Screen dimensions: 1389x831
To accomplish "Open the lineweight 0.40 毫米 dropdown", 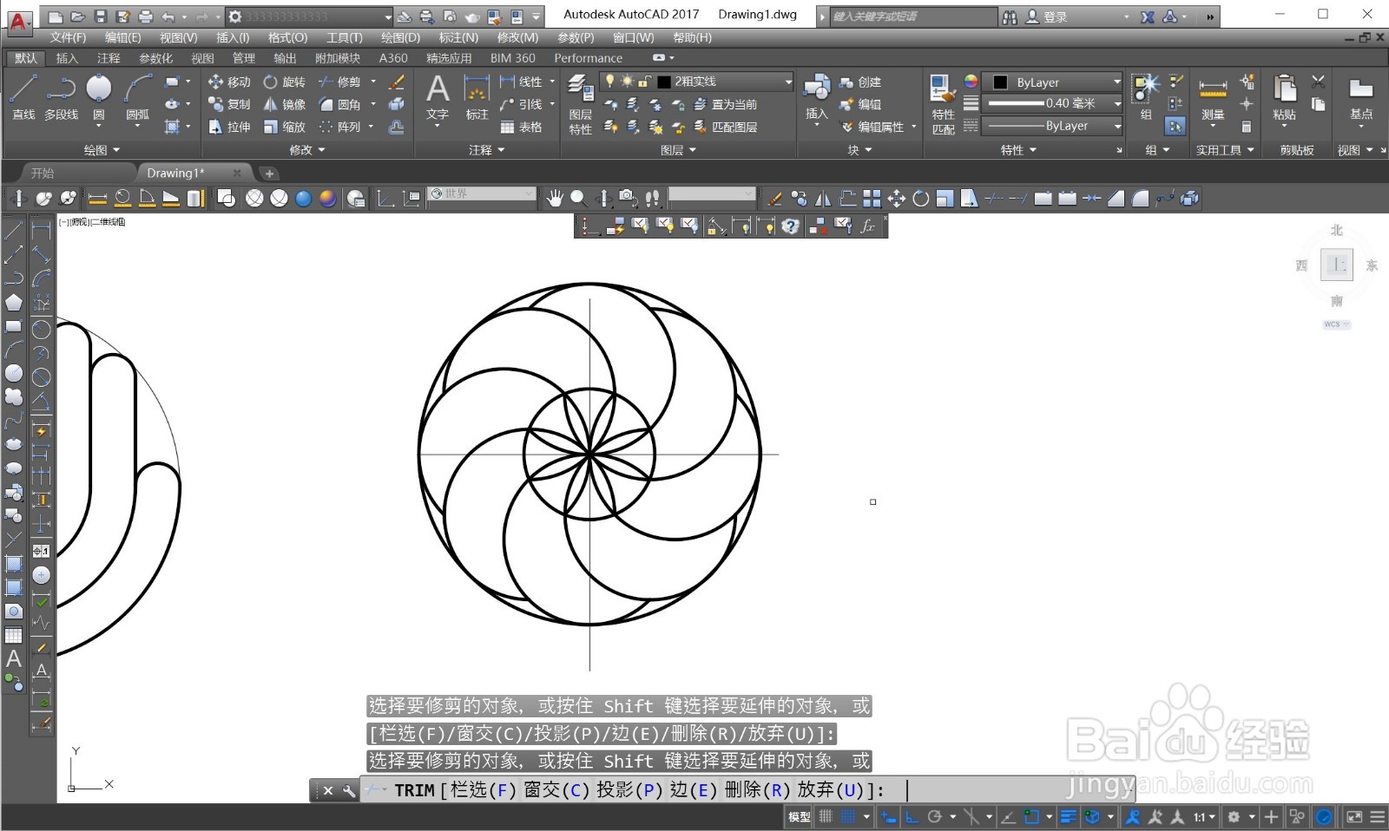I will pos(1052,103).
